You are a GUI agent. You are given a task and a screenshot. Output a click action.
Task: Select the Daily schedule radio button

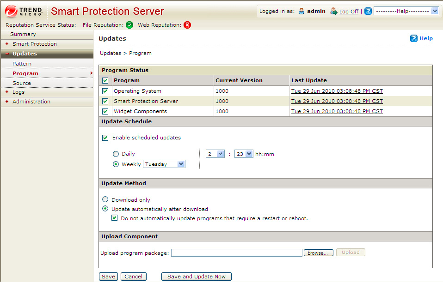116,154
